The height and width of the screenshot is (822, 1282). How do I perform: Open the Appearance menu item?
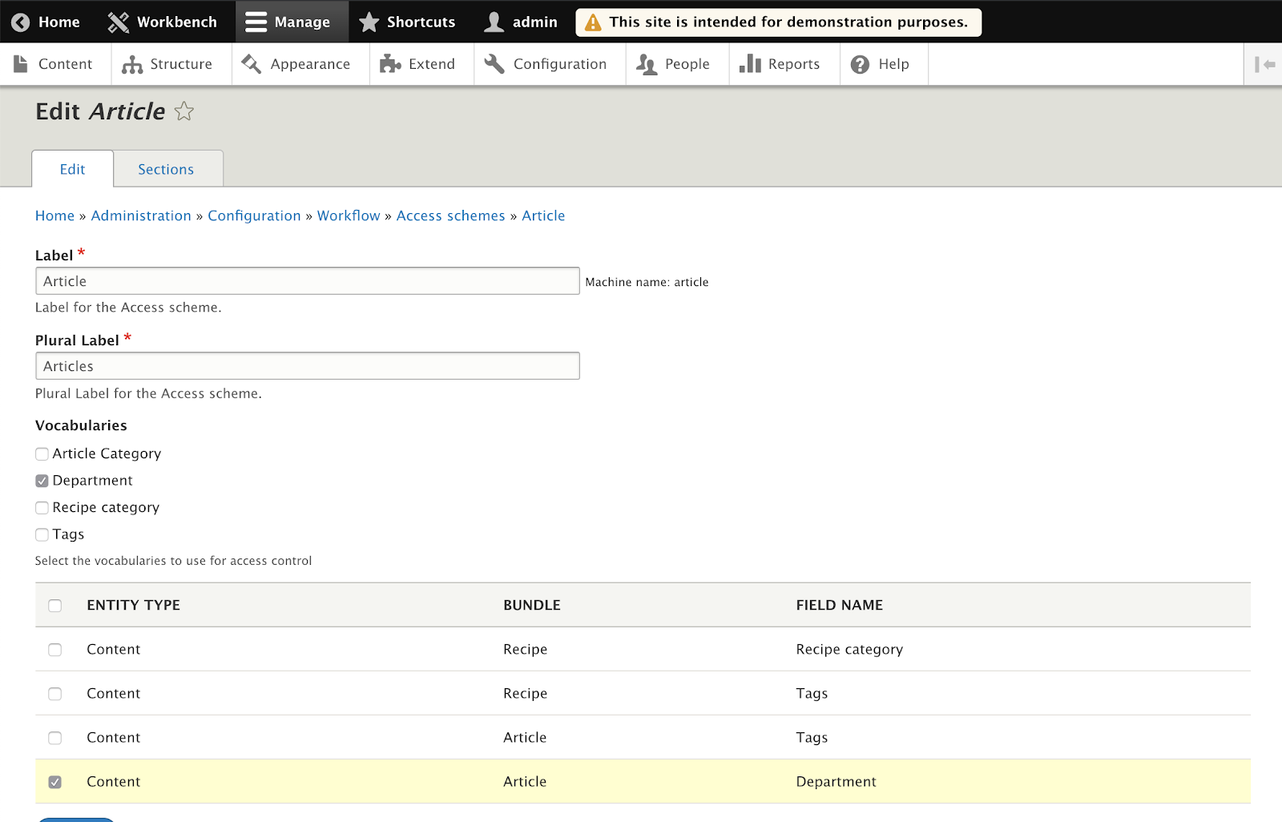click(x=300, y=64)
